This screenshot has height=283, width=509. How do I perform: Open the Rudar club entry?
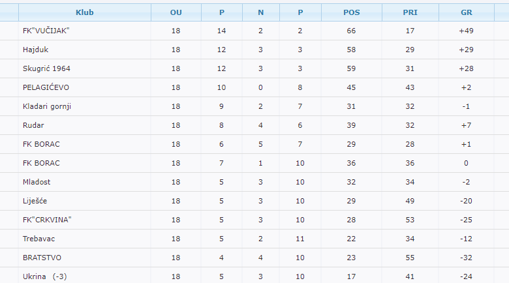pyautogui.click(x=33, y=125)
